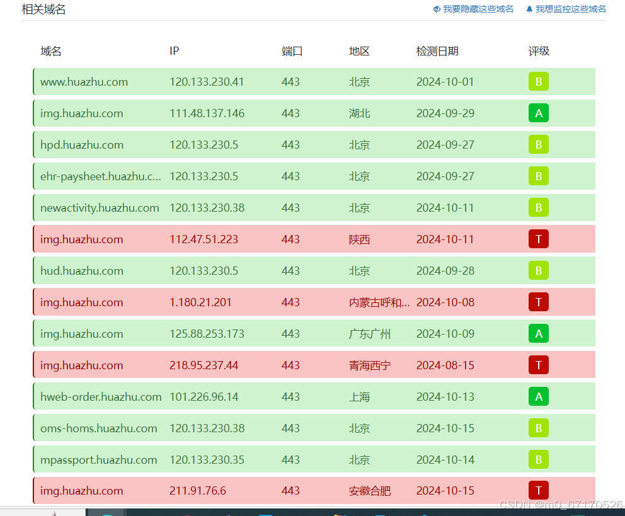Open hweb-order.huazhu.com domain entry
The image size is (625, 516).
tap(101, 396)
